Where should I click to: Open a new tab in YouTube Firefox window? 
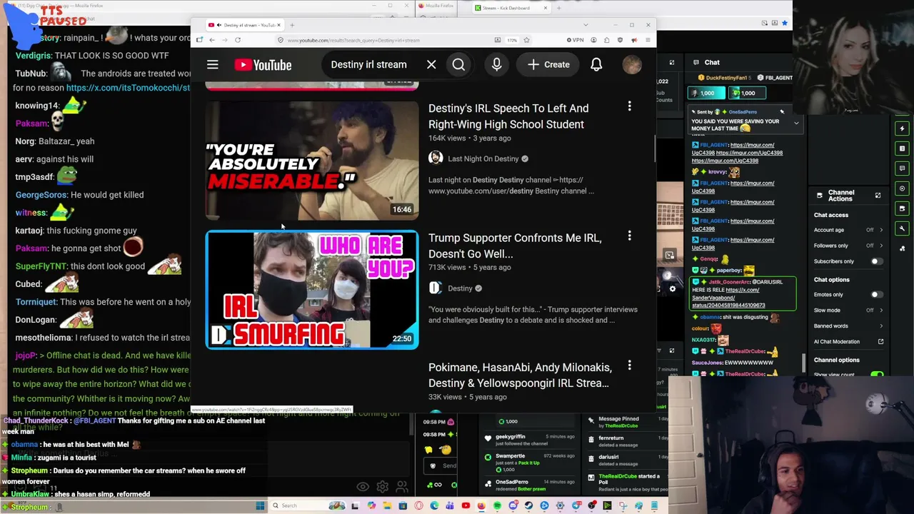tap(291, 25)
